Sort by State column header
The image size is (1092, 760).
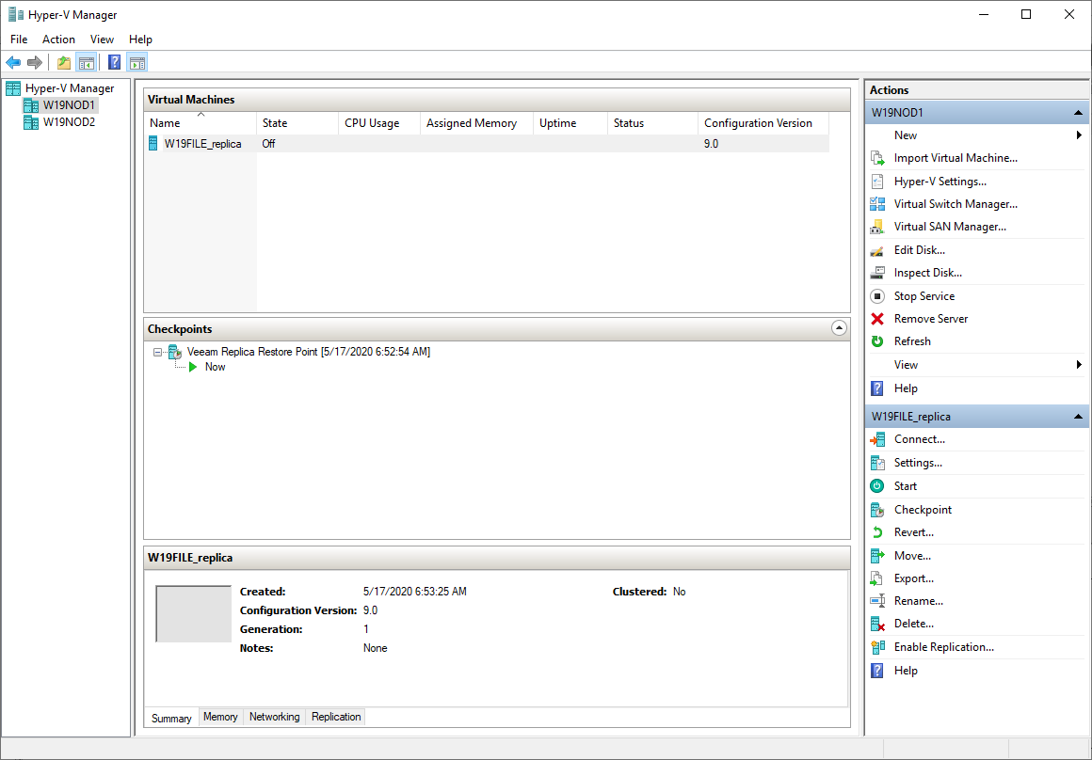pyautogui.click(x=297, y=123)
